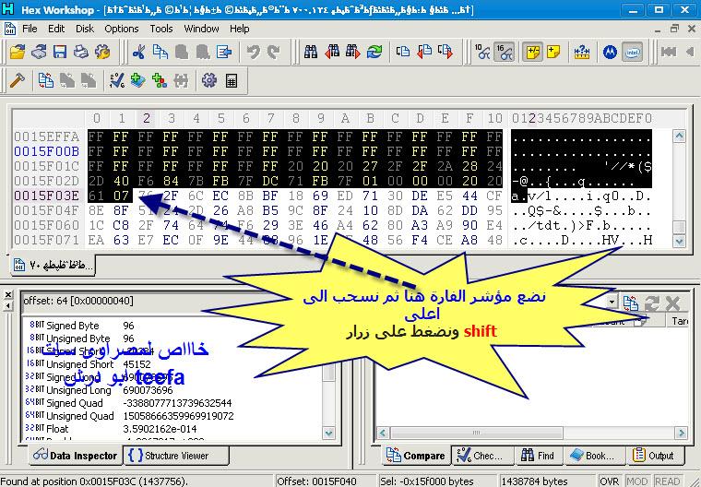The width and height of the screenshot is (701, 487).
Task: Select the open document tab below hex view
Action: point(53,266)
